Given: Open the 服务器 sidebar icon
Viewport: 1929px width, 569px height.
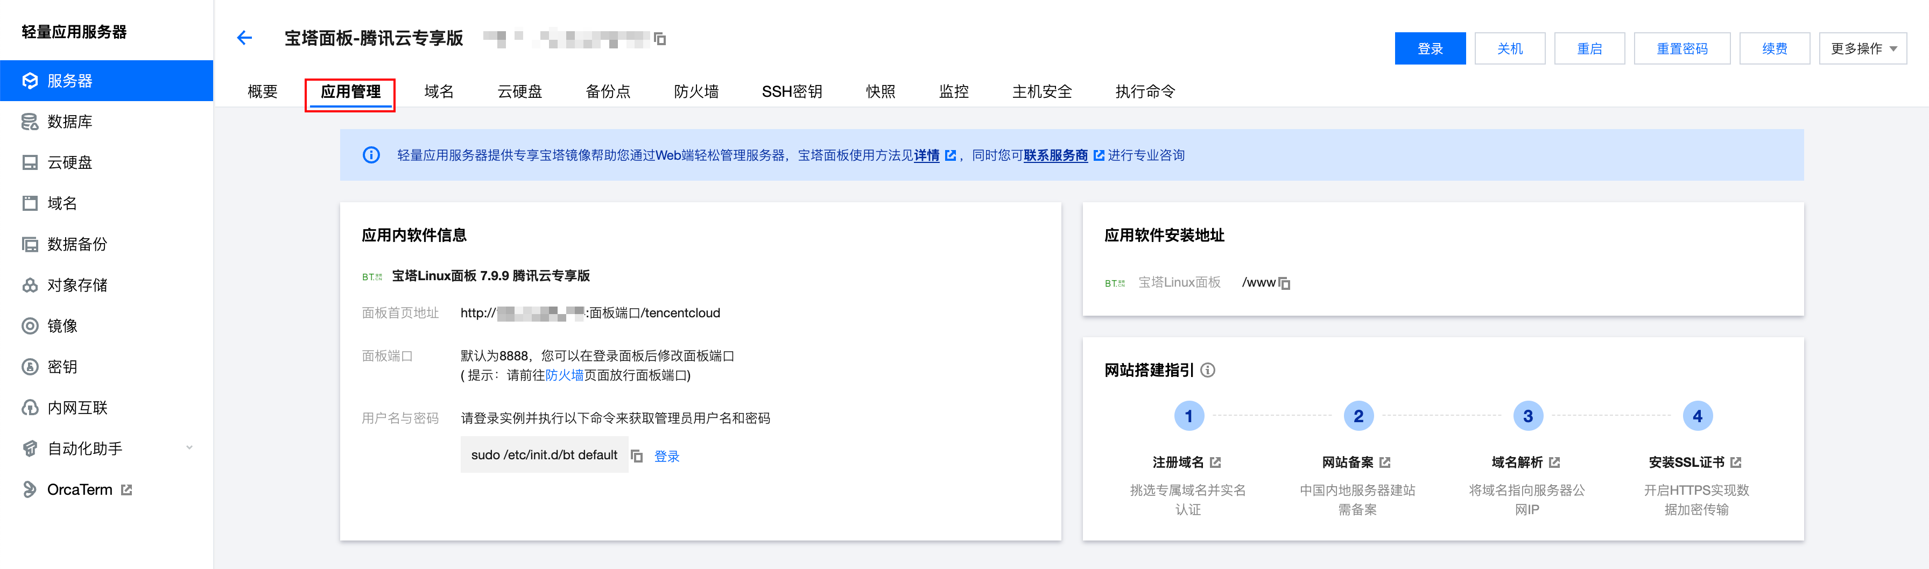Looking at the screenshot, I should pyautogui.click(x=30, y=81).
